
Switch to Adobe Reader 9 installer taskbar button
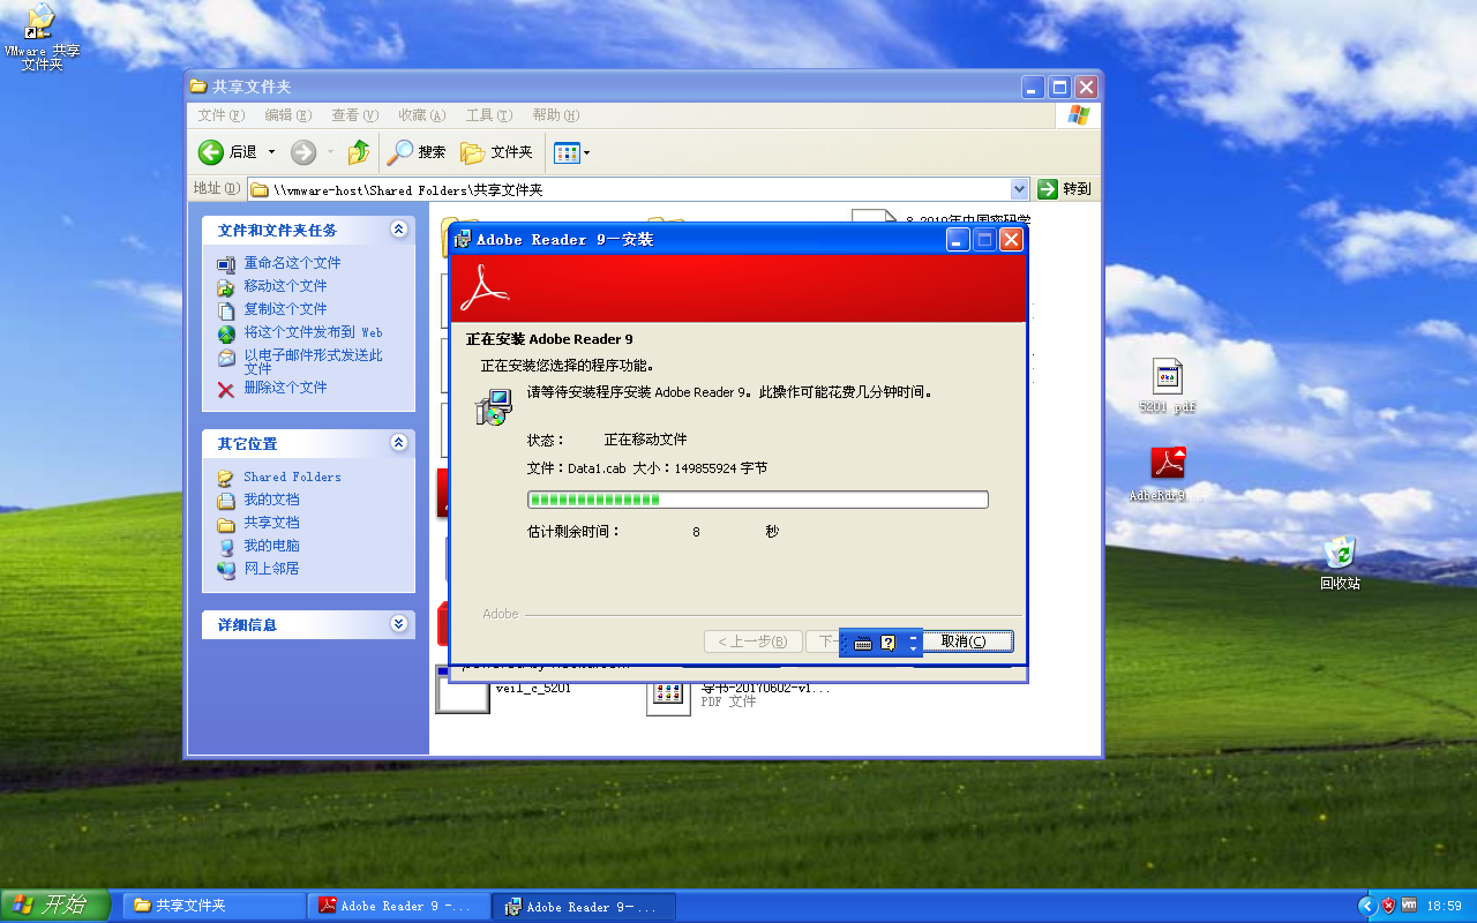(x=583, y=906)
